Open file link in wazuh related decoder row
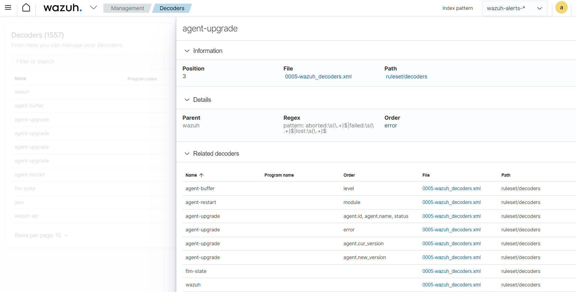 coord(451,285)
